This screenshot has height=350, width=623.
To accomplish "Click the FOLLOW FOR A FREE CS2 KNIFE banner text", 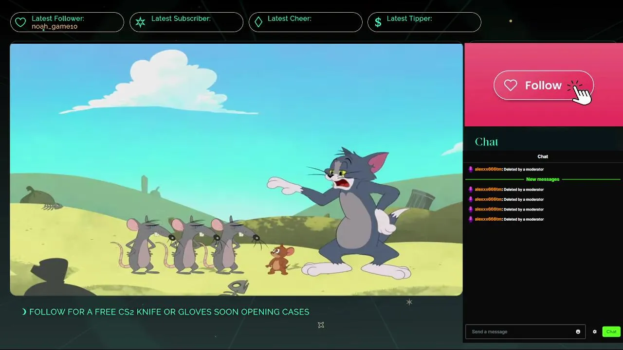I will point(169,312).
